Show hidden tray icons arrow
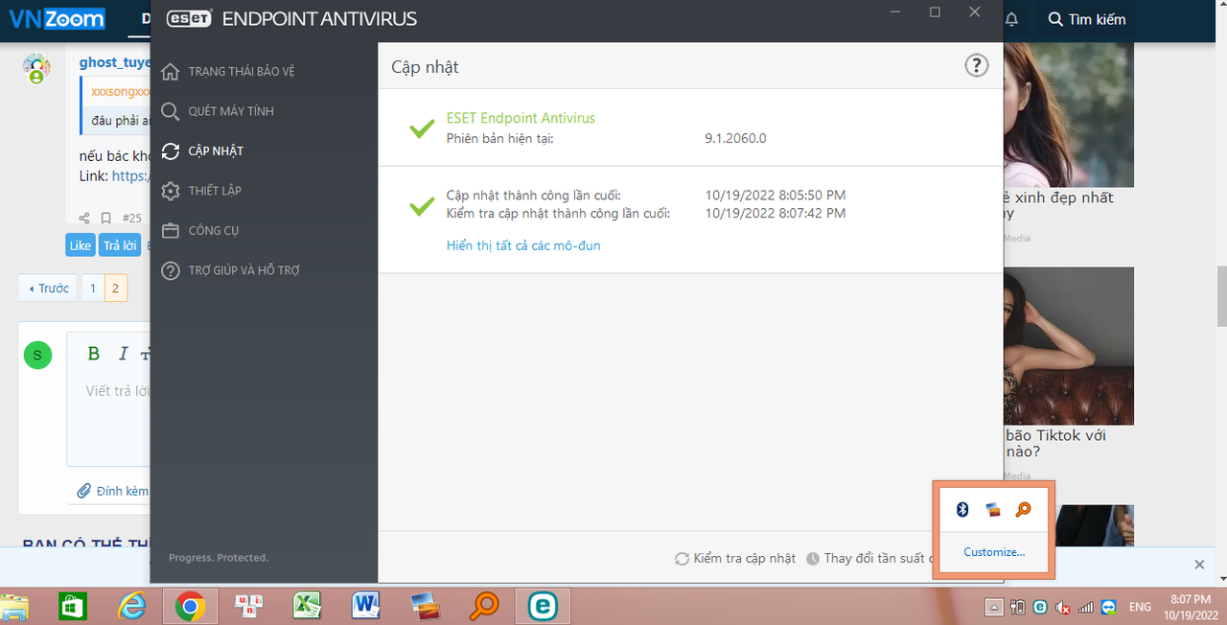 (994, 607)
